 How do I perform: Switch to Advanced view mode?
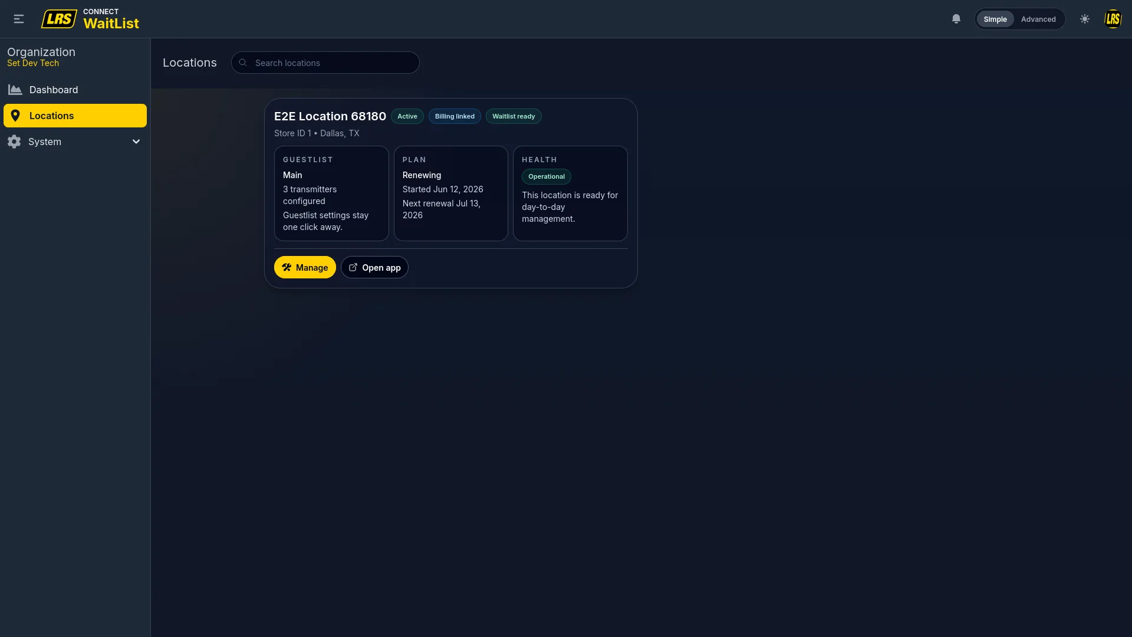(x=1038, y=19)
